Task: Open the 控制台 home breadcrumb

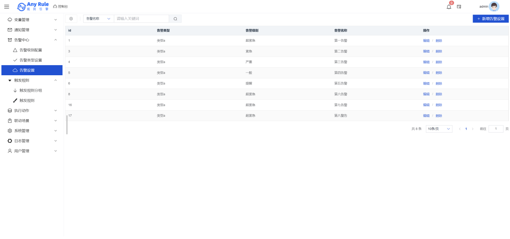Action: point(60,6)
